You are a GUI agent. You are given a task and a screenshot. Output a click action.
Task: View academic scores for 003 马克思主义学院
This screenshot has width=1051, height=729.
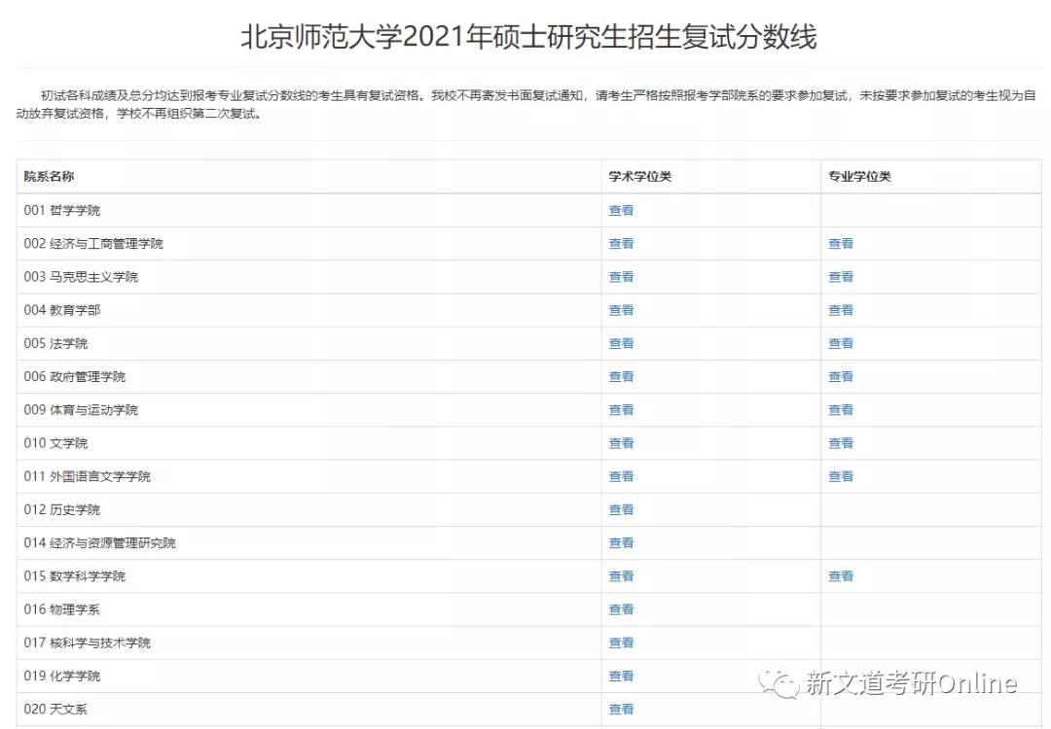tap(621, 277)
